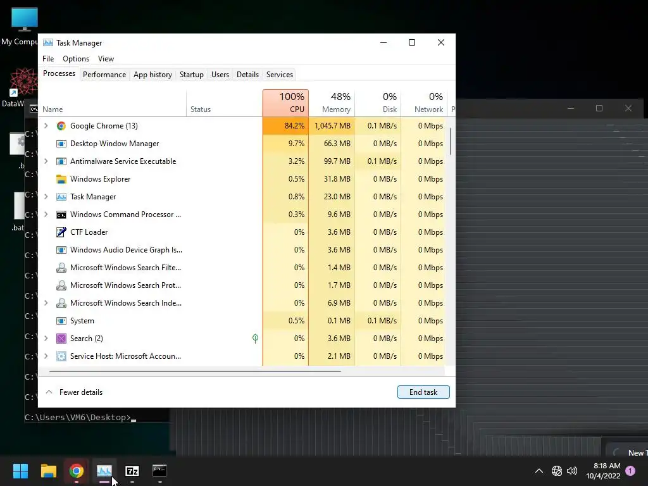Sort by the Name column header
The width and height of the screenshot is (648, 486).
[113, 103]
